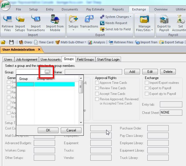This screenshot has height=166, width=186.
Task: Switch to the Users tab
Action: pyautogui.click(x=8, y=59)
